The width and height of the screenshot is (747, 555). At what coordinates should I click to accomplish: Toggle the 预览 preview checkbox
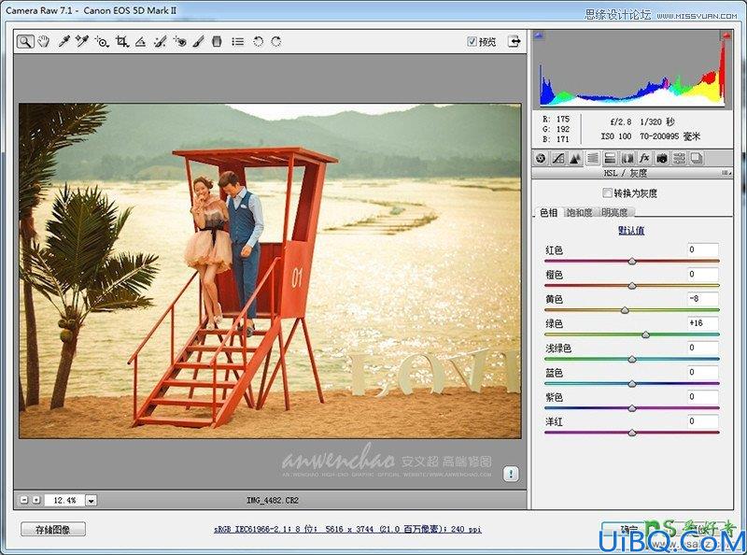pos(472,41)
